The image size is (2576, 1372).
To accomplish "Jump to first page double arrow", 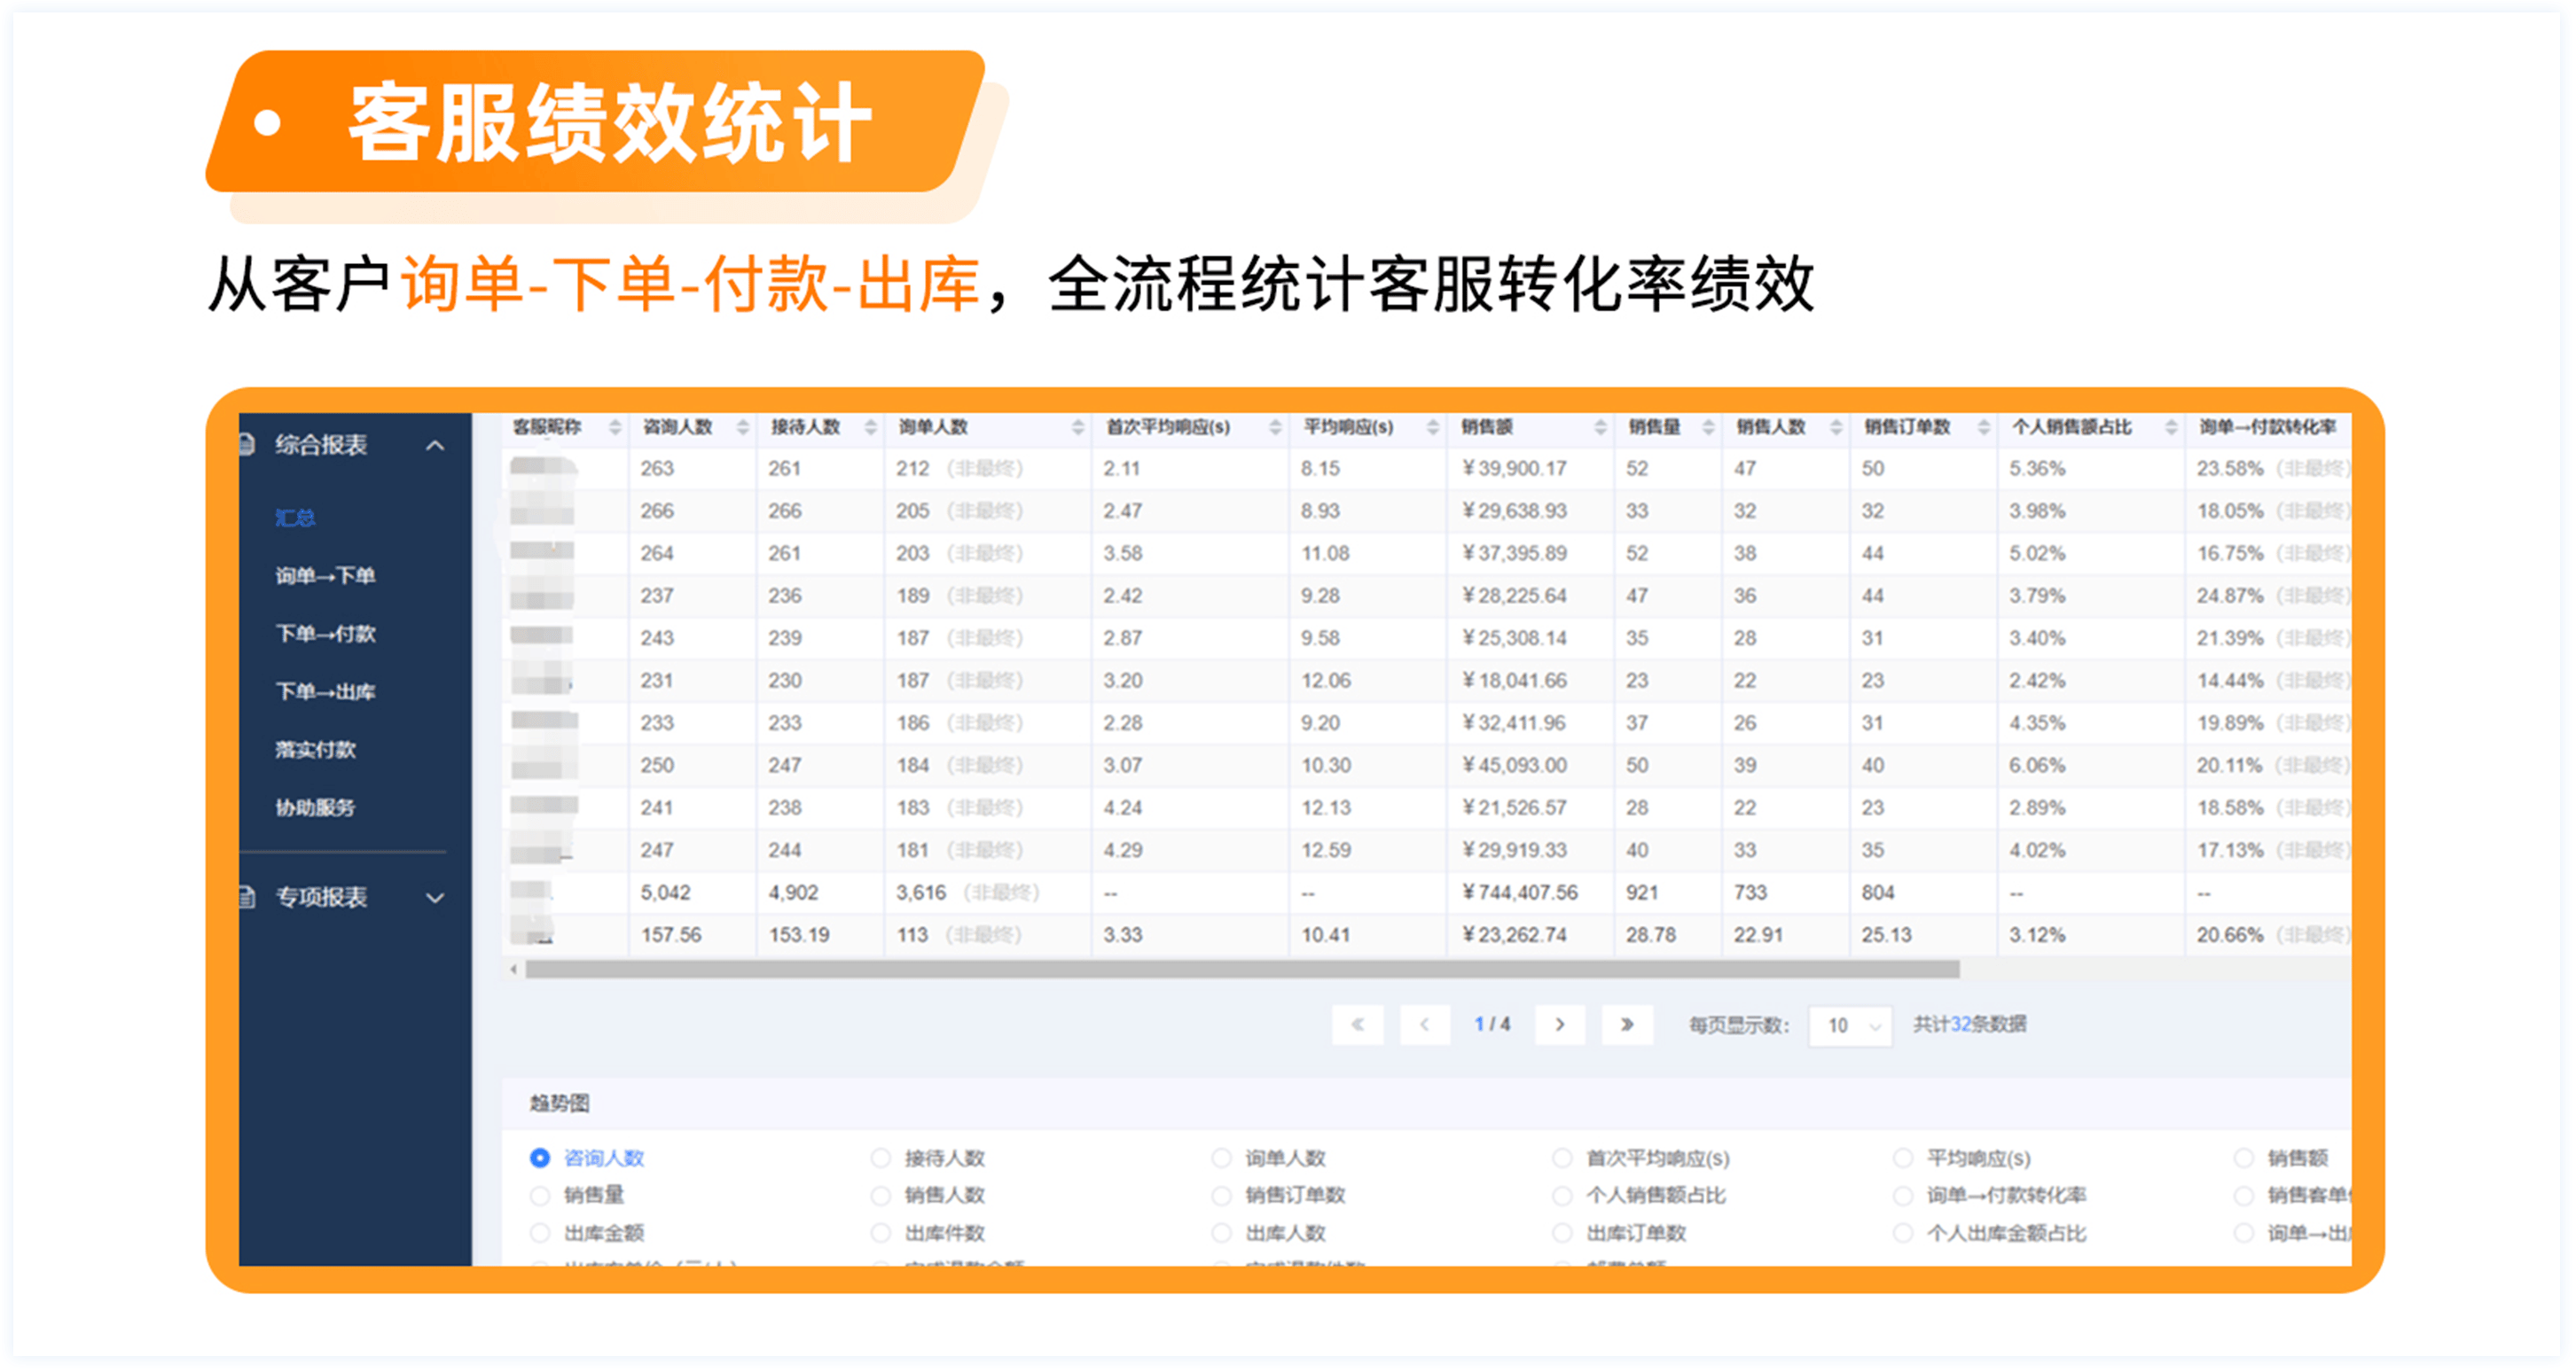I will pos(1357,1025).
